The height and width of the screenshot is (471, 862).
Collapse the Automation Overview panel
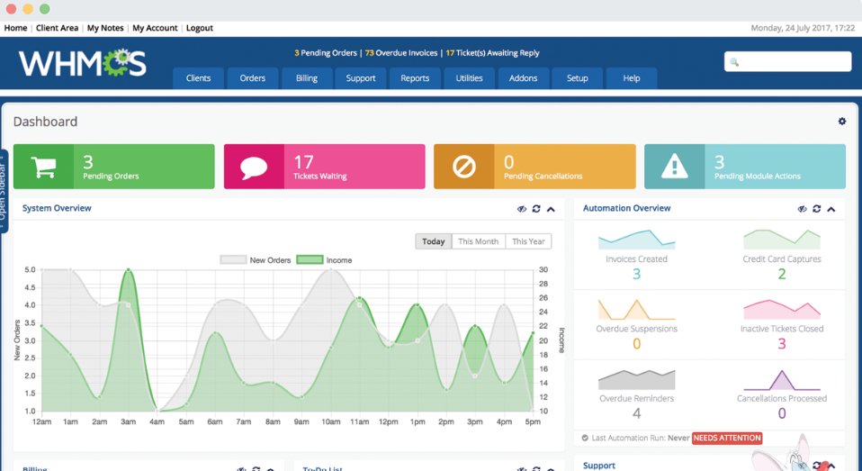coord(831,209)
